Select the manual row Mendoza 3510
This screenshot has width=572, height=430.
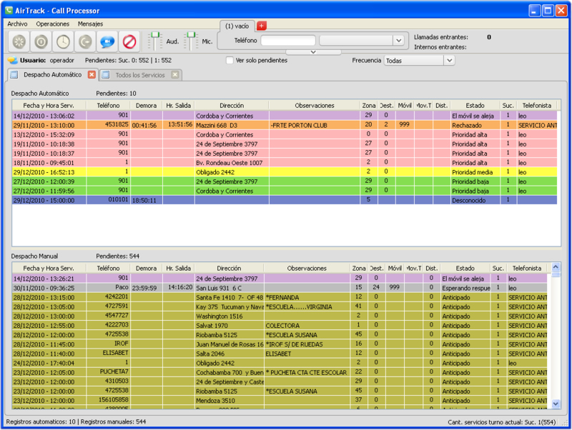click(280, 401)
